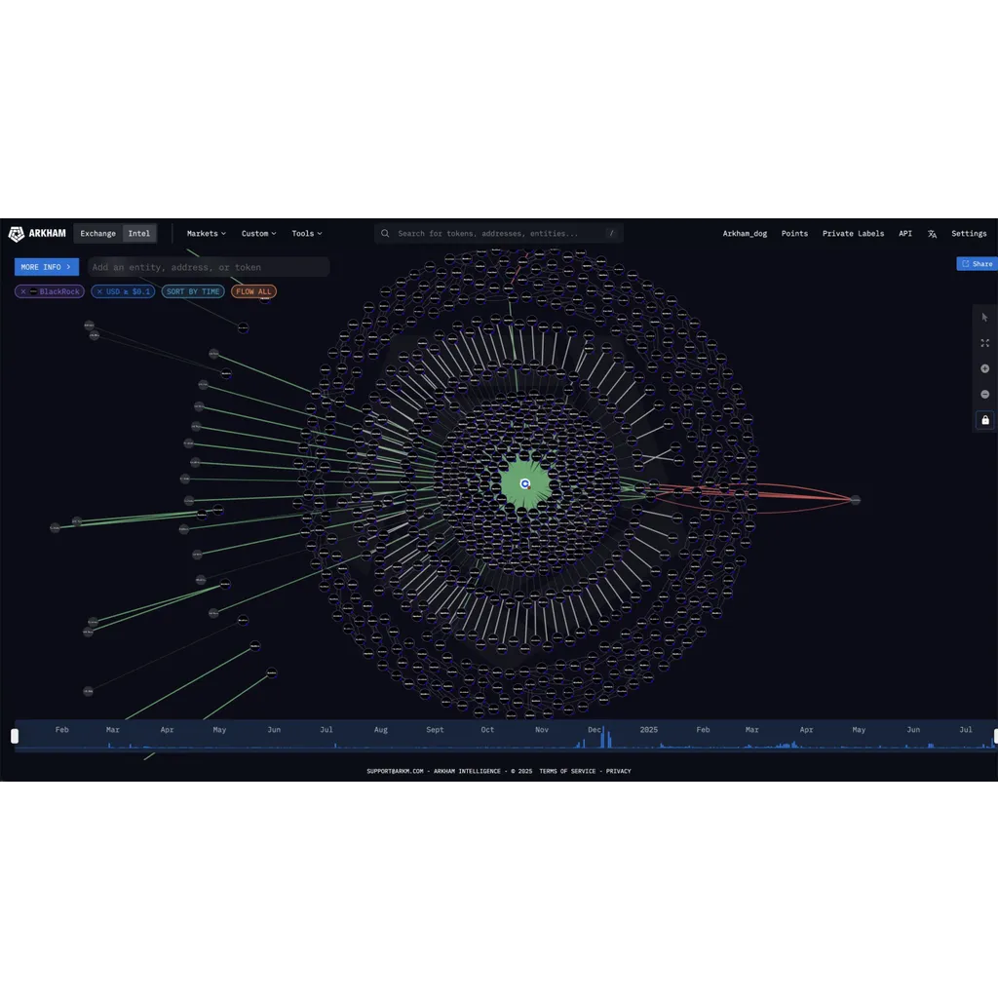This screenshot has height=998, width=998.
Task: Click the Share button
Action: pyautogui.click(x=977, y=263)
